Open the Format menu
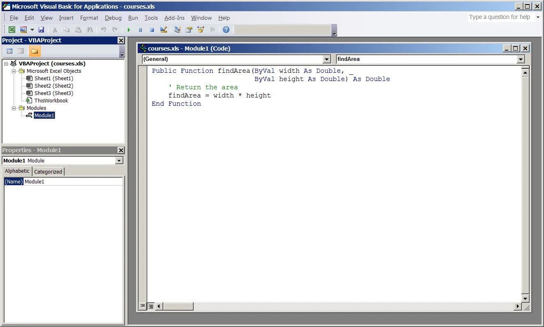This screenshot has width=544, height=327. [89, 18]
